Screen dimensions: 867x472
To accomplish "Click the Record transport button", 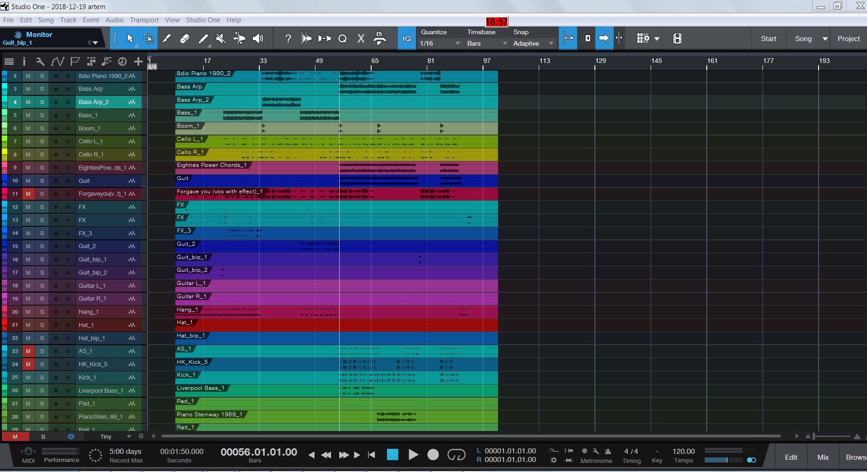I will point(433,455).
